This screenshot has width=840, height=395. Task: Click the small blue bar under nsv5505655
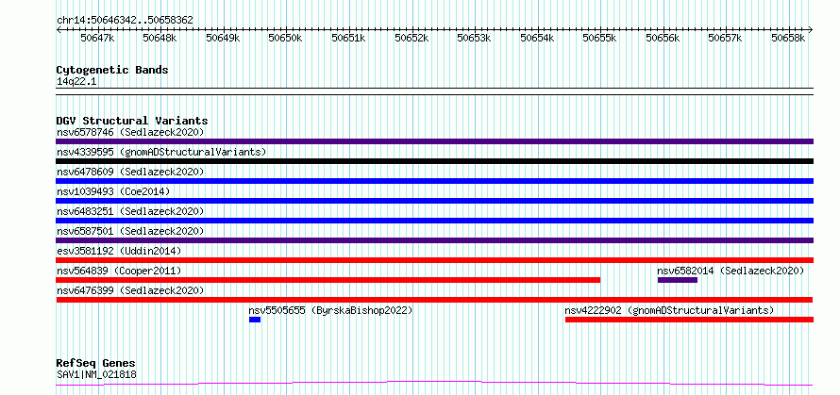coord(255,320)
